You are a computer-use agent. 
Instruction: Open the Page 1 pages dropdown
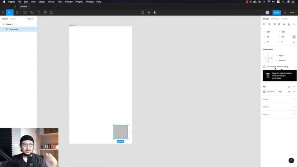pyautogui.click(x=31, y=19)
